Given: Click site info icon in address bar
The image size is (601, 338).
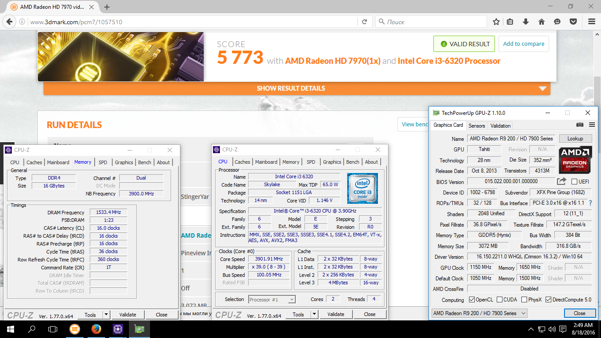Looking at the screenshot, I should pyautogui.click(x=22, y=22).
